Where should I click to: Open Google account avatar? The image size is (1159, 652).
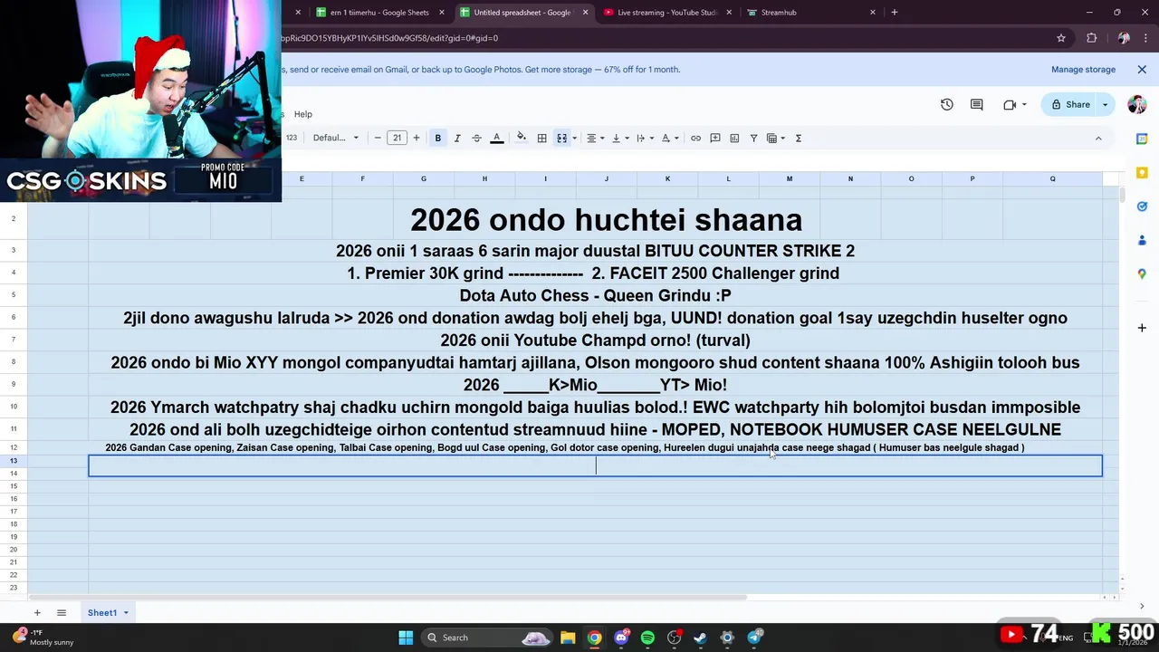1137,104
